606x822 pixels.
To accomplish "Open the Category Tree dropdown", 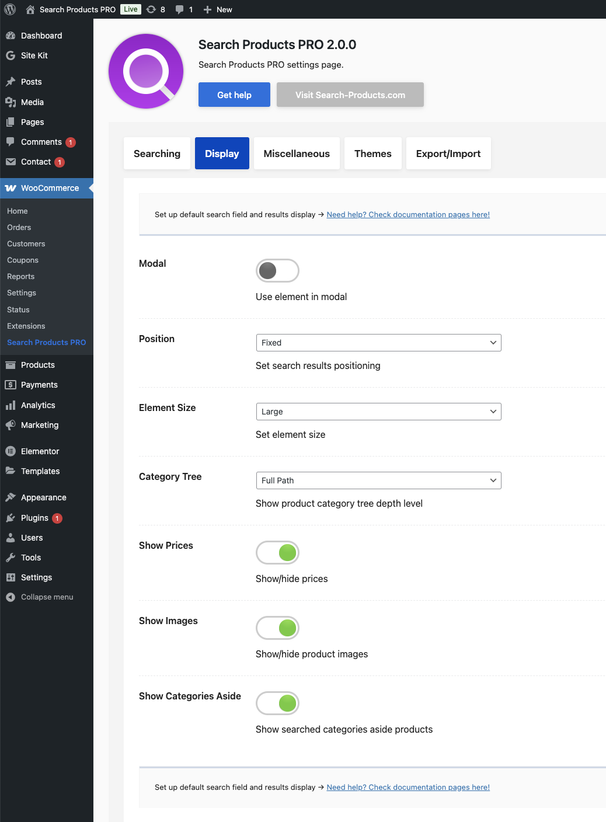I will click(x=378, y=480).
